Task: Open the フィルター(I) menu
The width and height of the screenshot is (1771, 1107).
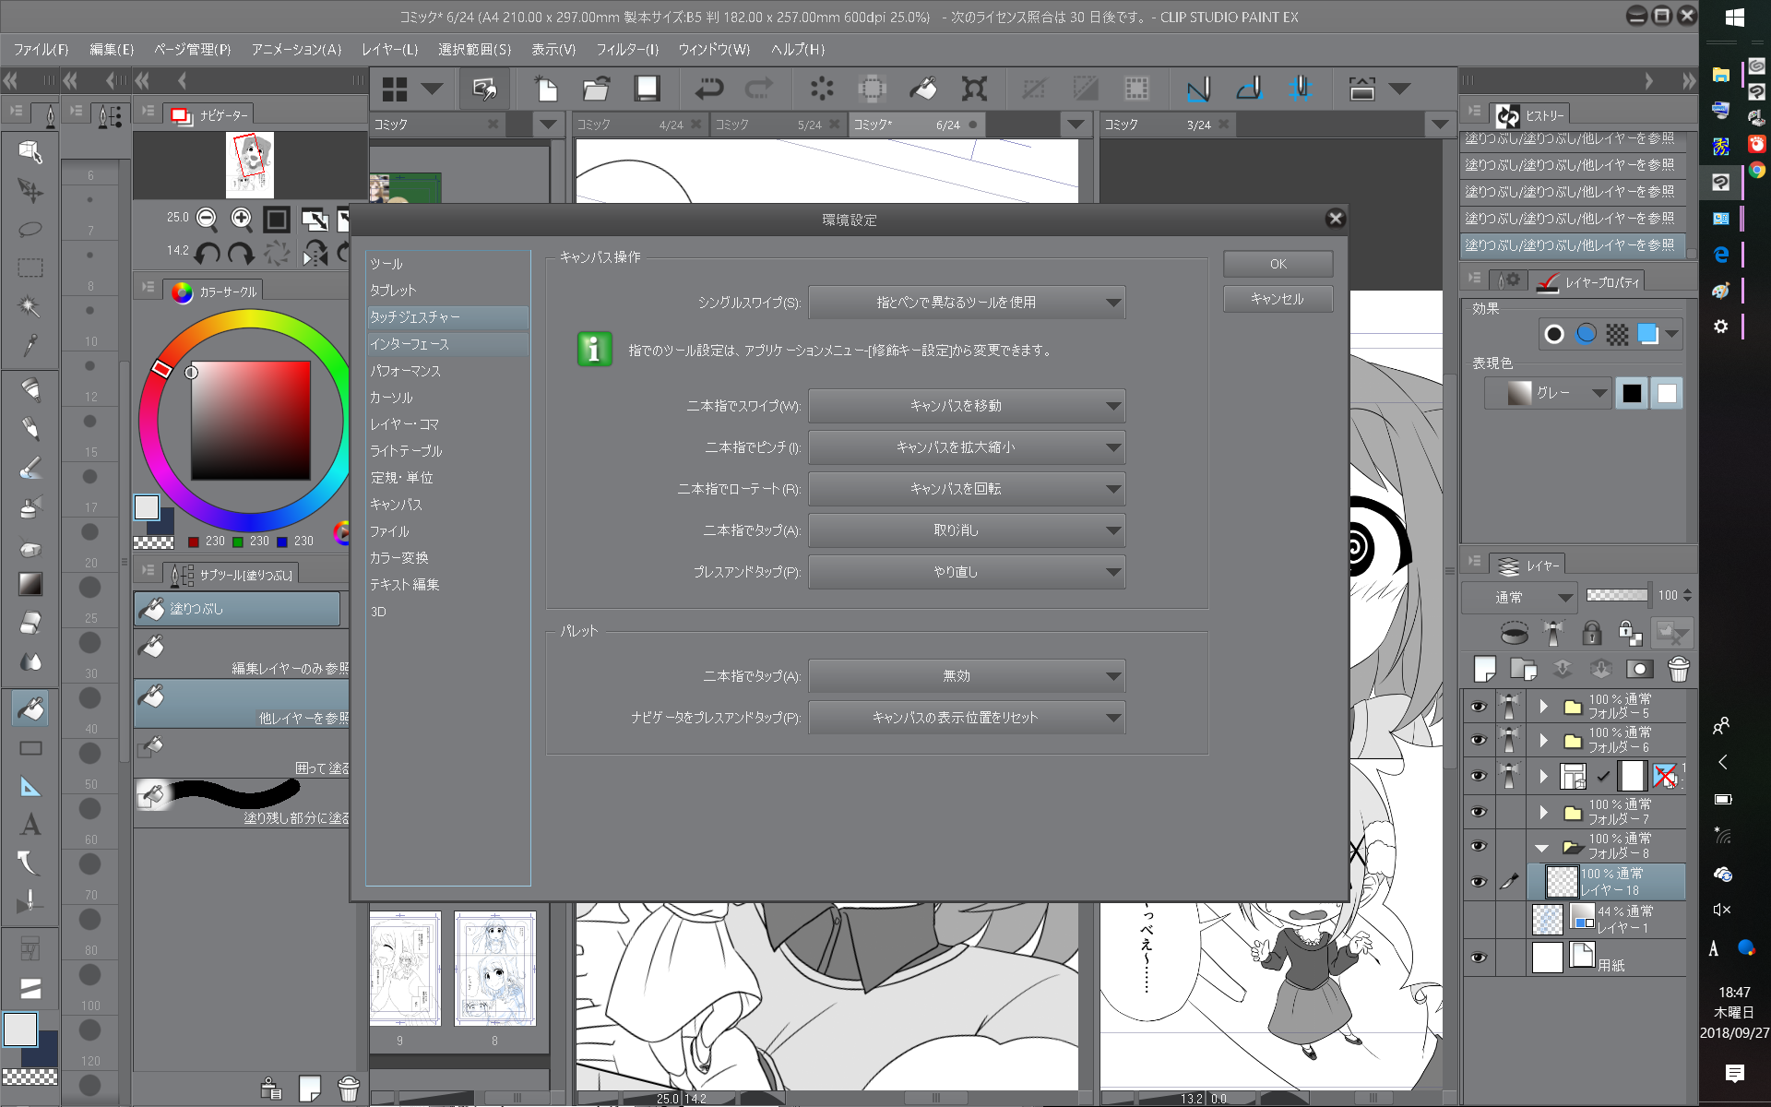Action: click(626, 50)
